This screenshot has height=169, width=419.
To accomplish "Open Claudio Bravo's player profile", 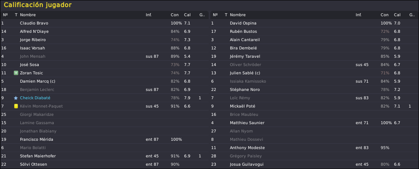I will click(x=34, y=23).
